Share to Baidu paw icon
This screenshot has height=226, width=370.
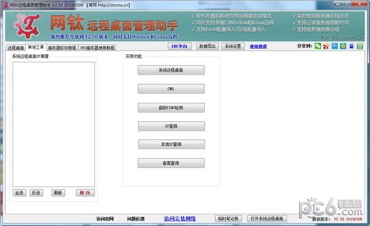point(351,46)
